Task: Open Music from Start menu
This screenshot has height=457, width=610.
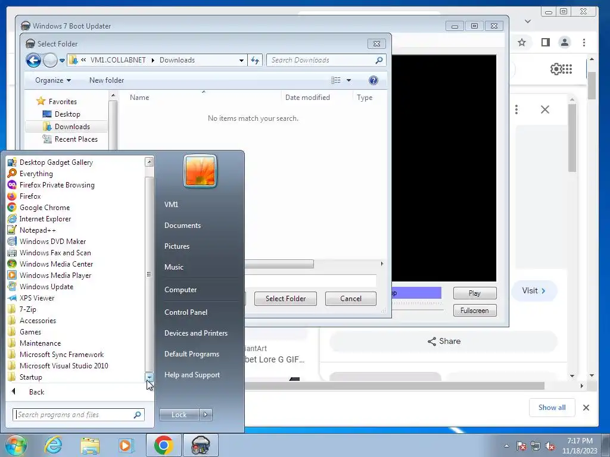Action: 174,267
